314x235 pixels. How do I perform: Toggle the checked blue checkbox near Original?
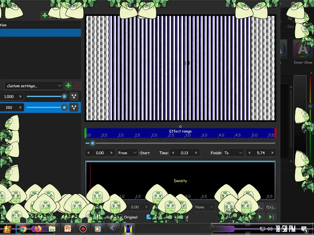point(149,217)
